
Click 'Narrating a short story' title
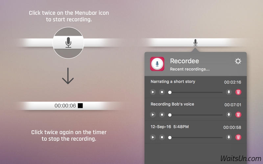coord(173,82)
